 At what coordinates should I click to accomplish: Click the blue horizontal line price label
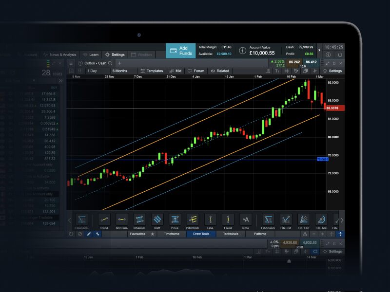pos(323,160)
